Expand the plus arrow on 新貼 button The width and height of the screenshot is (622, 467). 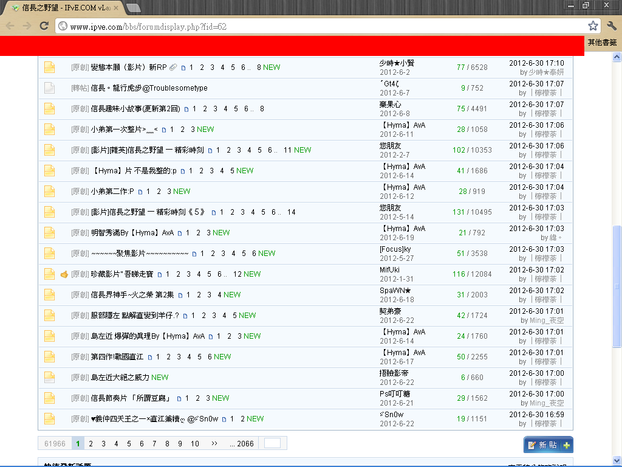(567, 445)
